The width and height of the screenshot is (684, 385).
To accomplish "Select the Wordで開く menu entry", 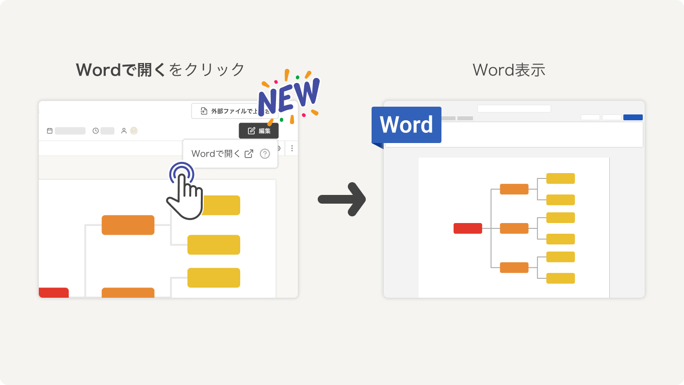I will [216, 154].
